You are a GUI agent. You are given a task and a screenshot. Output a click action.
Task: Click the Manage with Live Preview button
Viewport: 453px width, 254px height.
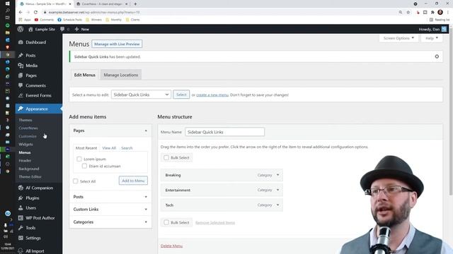coord(117,44)
